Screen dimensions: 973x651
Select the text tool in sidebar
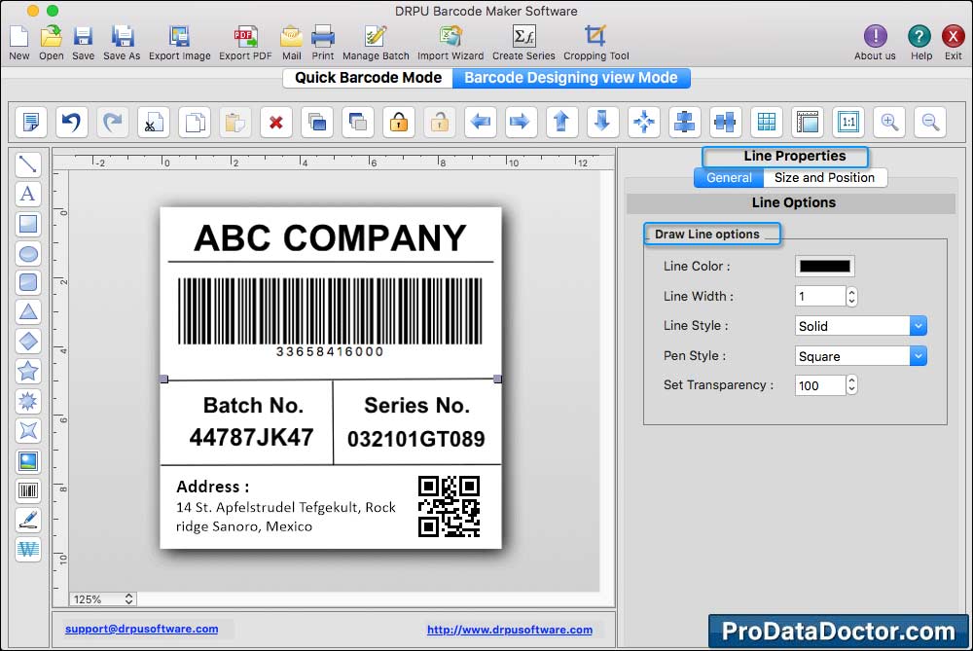click(x=28, y=194)
